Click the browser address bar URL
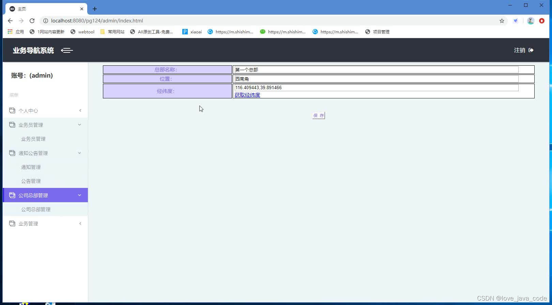552x305 pixels. click(97, 21)
